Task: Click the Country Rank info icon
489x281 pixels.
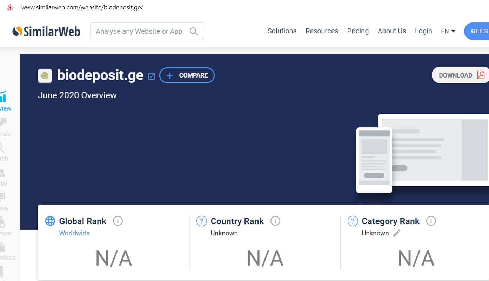Action: pyautogui.click(x=275, y=221)
